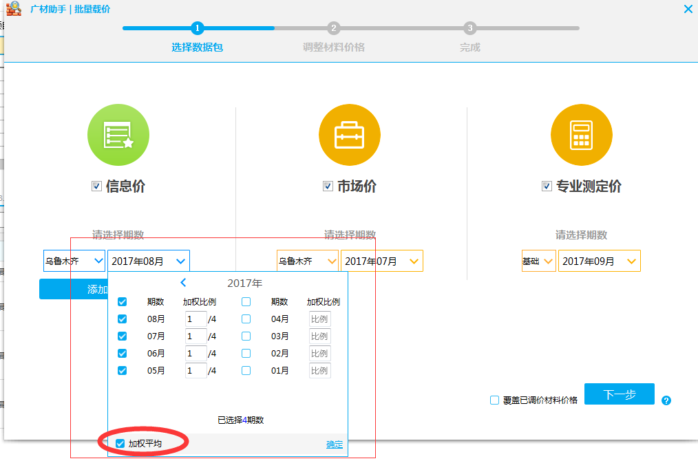The image size is (698, 461).
Task: Click the 下一步 button
Action: 618,394
